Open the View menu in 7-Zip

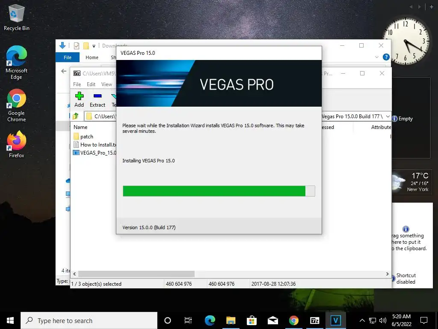coord(107,84)
